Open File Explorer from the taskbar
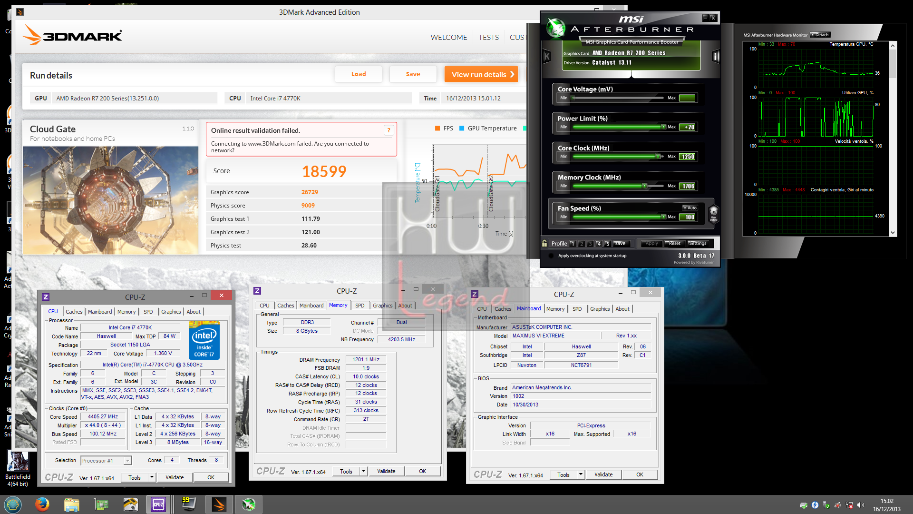 click(x=71, y=504)
